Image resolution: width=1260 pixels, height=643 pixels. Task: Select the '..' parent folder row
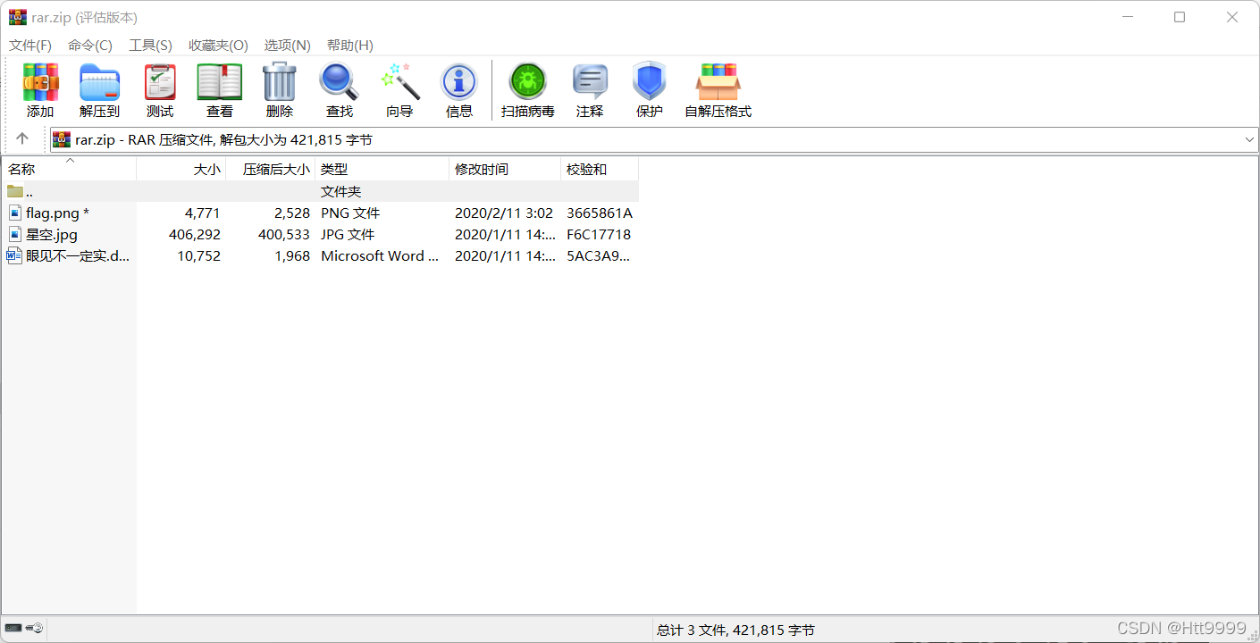(x=320, y=191)
